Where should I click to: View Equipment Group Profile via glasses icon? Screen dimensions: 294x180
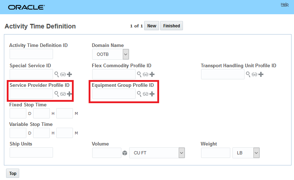click(x=146, y=94)
